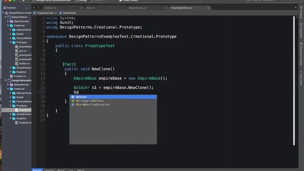304x171 pixels.
Task: Open the PropotypeTest class breadcrumb dropdown
Action: click(45, 13)
